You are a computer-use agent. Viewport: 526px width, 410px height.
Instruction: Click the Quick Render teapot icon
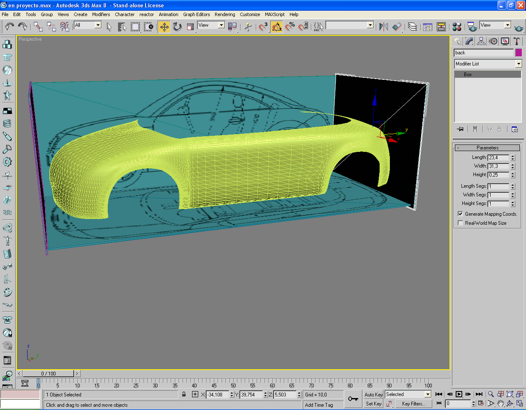point(519,28)
